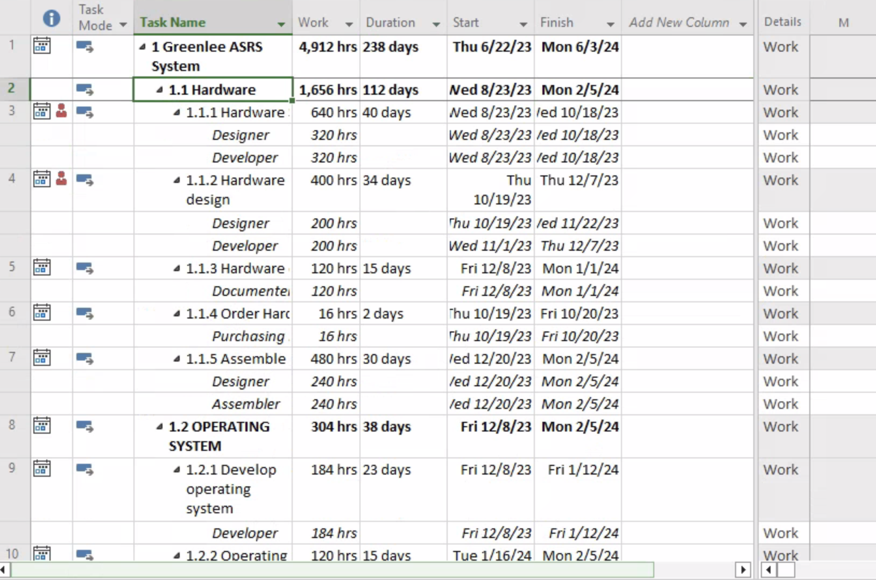Click task mode icon for 1.2 OPERATING SYSTEM
The image size is (876, 580).
pos(84,427)
